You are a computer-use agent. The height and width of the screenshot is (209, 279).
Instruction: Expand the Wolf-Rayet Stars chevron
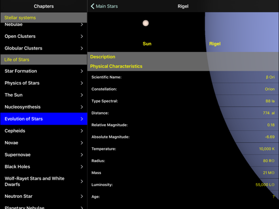click(x=82, y=181)
